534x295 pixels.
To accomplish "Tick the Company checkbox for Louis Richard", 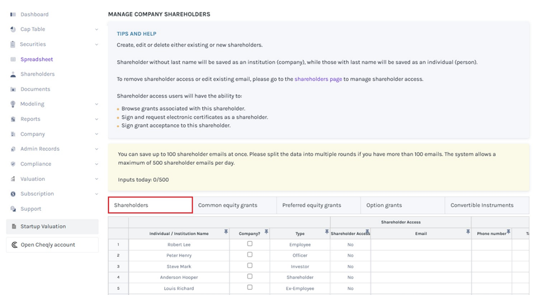I will [249, 288].
